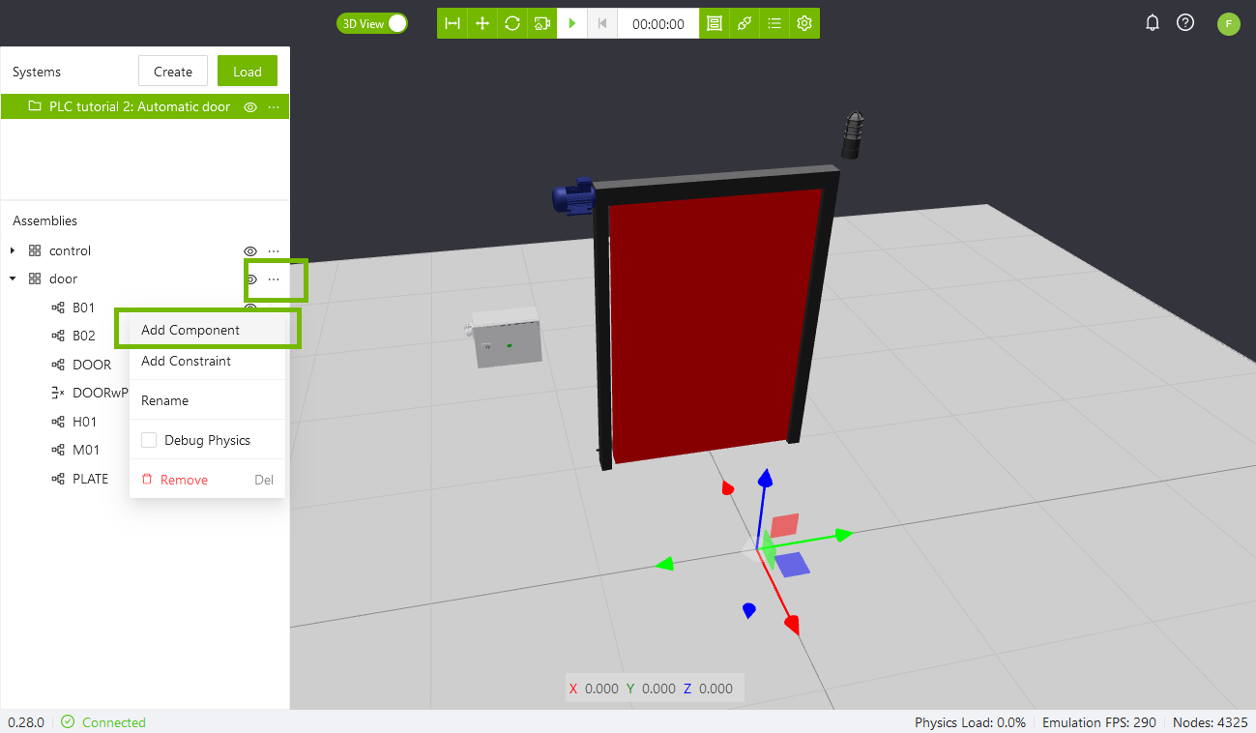The image size is (1256, 733).
Task: Click the help question mark icon
Action: coord(1185,23)
